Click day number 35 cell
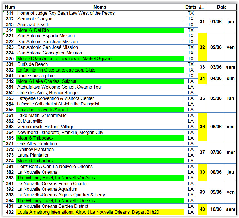This screenshot has height=218, width=239. (x=202, y=98)
